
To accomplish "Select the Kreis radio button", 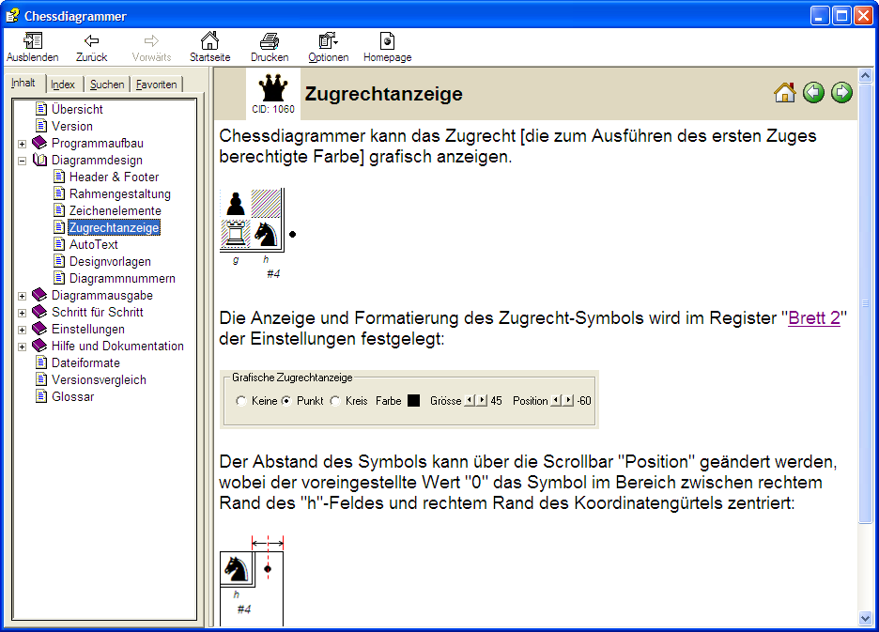I will point(335,401).
